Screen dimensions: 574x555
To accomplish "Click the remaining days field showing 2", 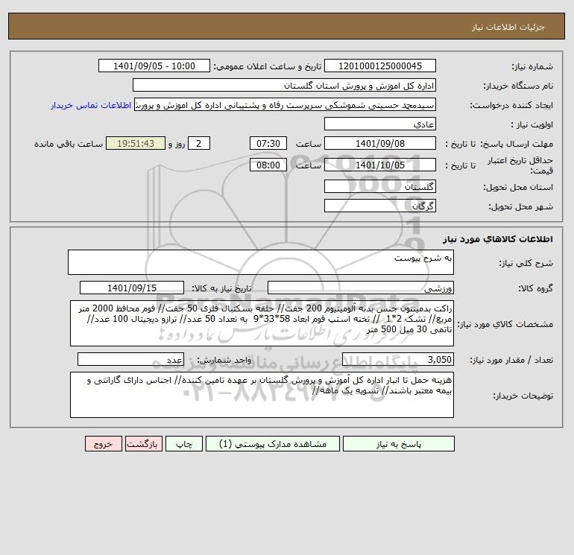I will 199,144.
